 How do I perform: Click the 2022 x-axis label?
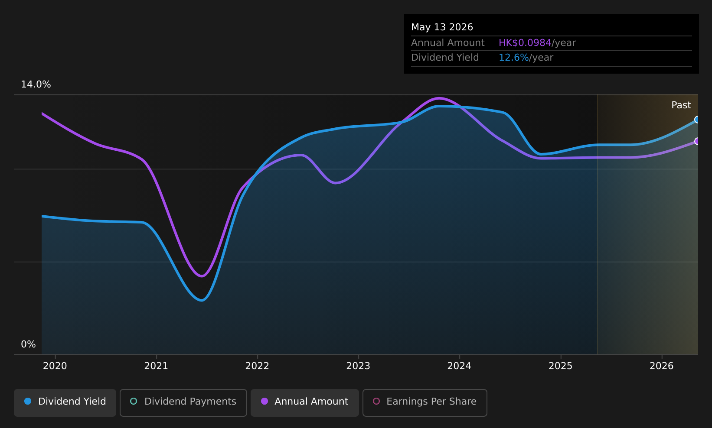pyautogui.click(x=257, y=366)
